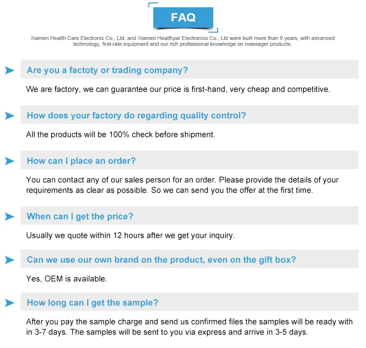Image resolution: width=366 pixels, height=348 pixels.
Task: Click the "quote within 12 hours" answer
Action: (130, 235)
